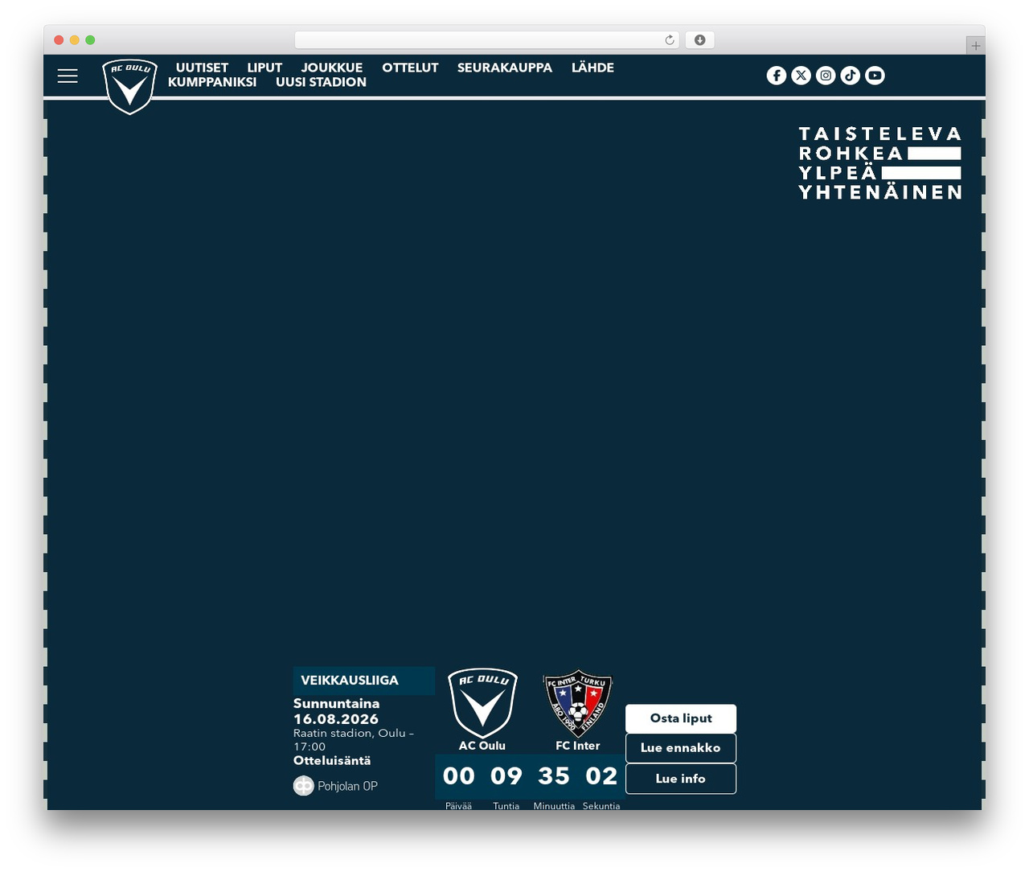Click the AC Oulu logo in header
Screen dimensions: 1029x872
click(x=129, y=86)
